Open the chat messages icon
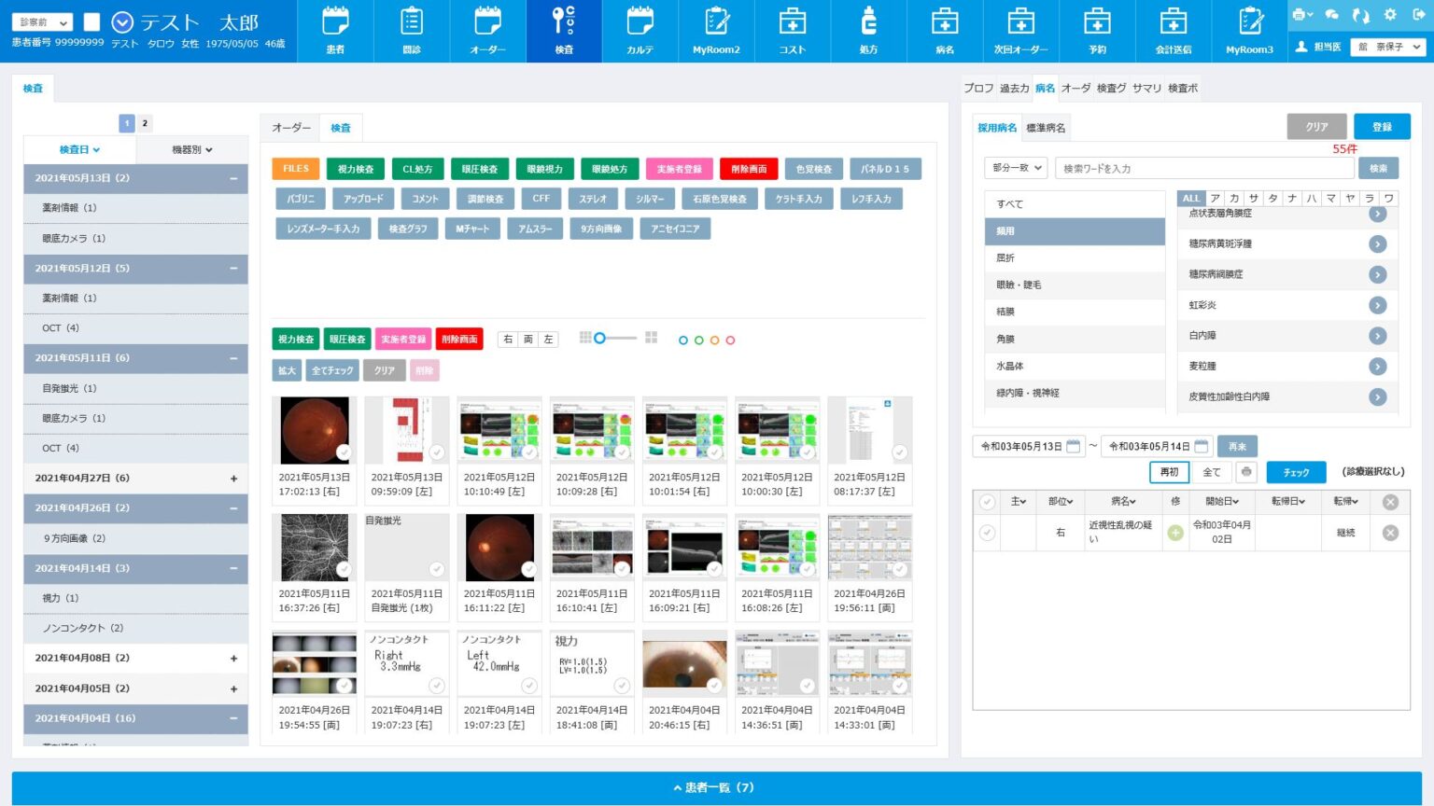Viewport: 1434px width, 806px height. [x=1331, y=15]
